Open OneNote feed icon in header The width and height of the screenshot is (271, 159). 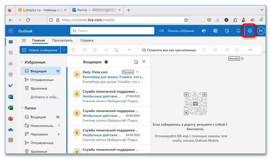pyautogui.click(x=215, y=31)
